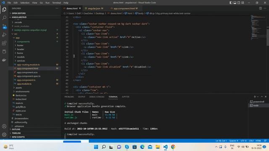Click the HTML language mode status item
The width and height of the screenshot is (269, 151).
(258, 141)
